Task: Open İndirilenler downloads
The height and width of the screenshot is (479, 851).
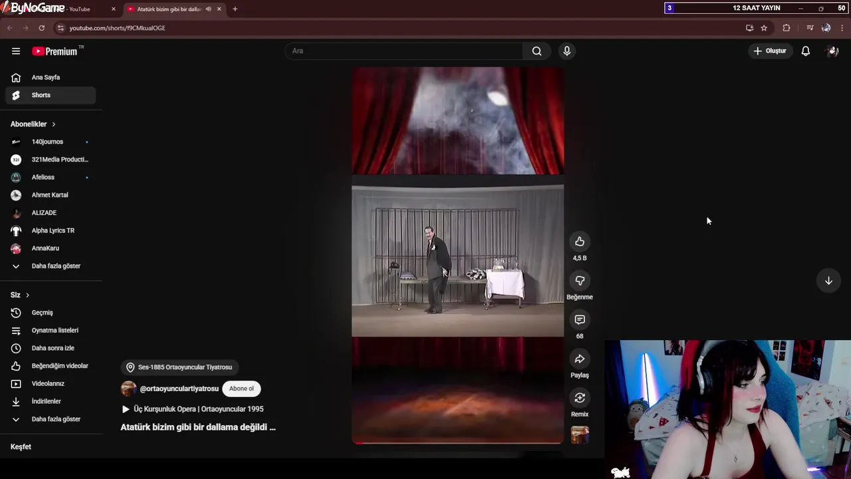Action: pyautogui.click(x=51, y=401)
